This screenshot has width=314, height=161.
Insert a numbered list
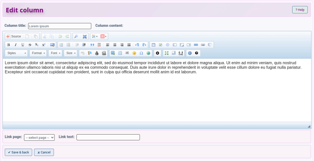click(62, 45)
